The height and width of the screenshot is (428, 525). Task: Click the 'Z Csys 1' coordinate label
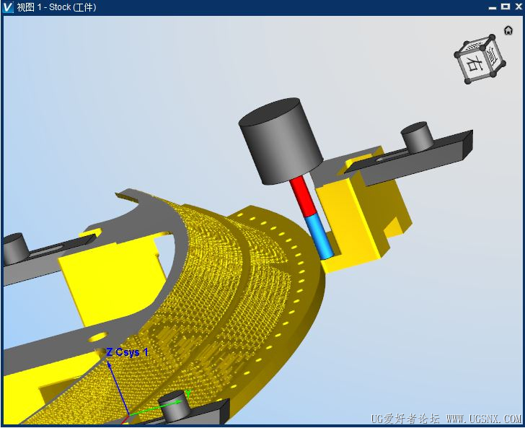127,352
